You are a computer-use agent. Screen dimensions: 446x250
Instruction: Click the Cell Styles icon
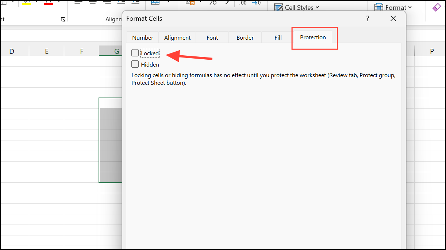(278, 7)
